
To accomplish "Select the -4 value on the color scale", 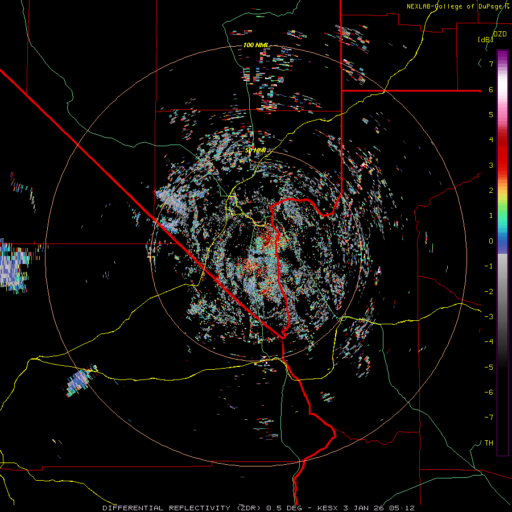I will click(x=489, y=342).
